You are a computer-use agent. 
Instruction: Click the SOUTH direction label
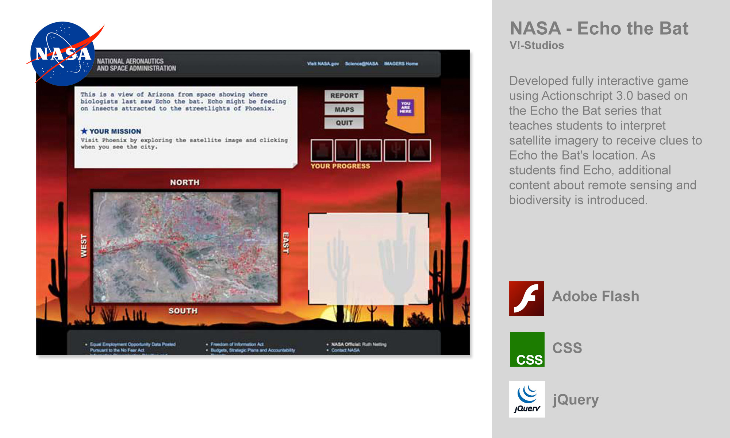[x=183, y=311]
